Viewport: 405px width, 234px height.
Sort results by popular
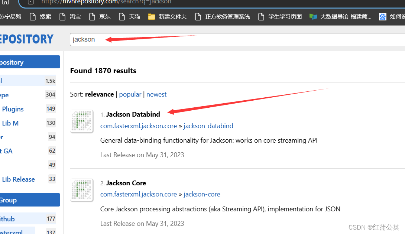(130, 95)
